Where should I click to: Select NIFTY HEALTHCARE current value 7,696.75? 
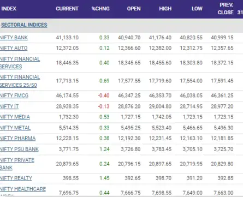point(69,193)
